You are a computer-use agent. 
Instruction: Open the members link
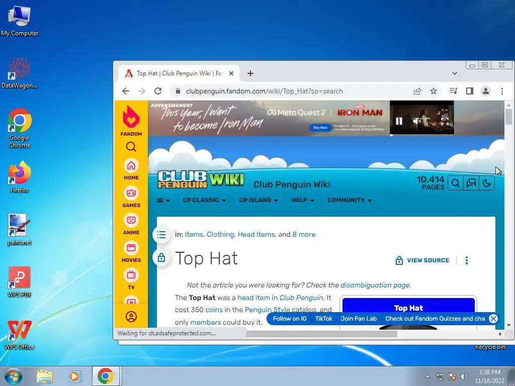tap(205, 322)
